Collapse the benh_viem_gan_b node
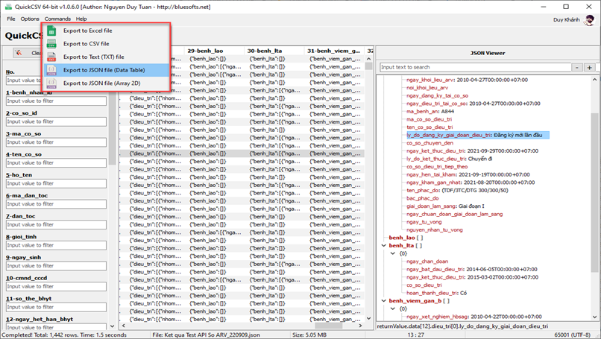601x339 pixels. pos(384,301)
